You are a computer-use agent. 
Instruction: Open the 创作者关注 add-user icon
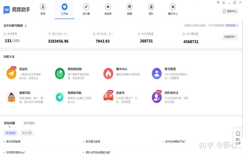[x=157, y=97]
